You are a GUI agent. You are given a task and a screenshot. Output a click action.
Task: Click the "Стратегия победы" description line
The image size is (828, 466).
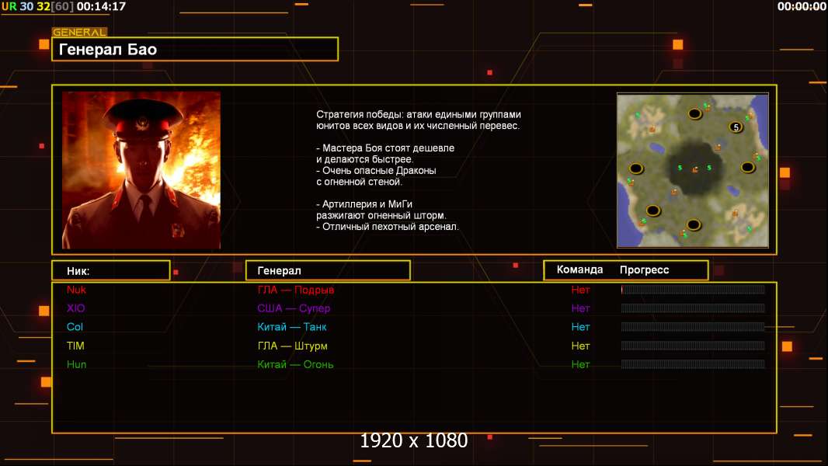[x=418, y=114]
